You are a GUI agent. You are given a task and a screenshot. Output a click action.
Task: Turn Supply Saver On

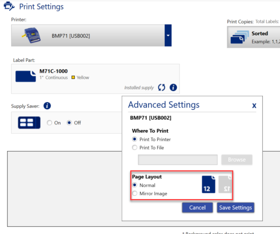49,123
